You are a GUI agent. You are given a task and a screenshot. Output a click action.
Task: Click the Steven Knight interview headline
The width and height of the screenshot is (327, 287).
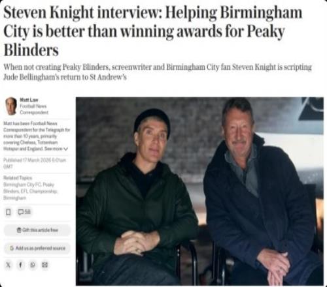point(152,31)
